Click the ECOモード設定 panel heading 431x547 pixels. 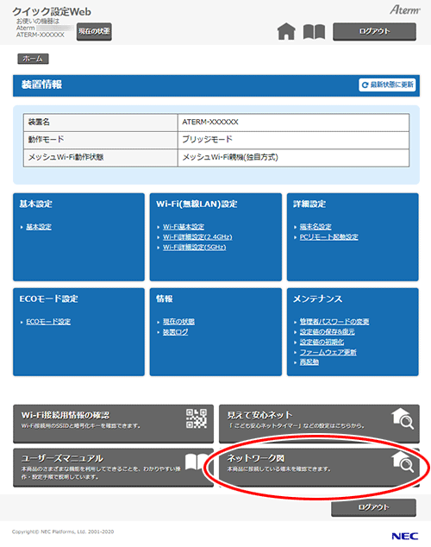coord(48,299)
